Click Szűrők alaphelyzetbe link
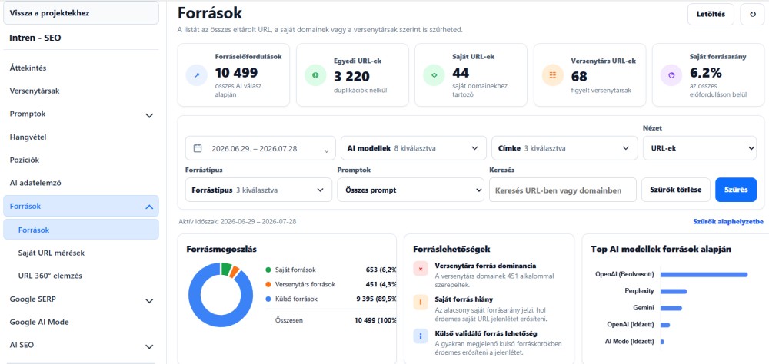The image size is (769, 364). (x=727, y=221)
